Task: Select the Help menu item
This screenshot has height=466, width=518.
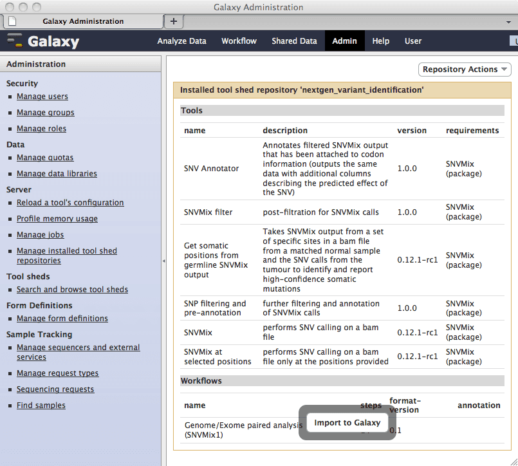Action: click(x=380, y=41)
